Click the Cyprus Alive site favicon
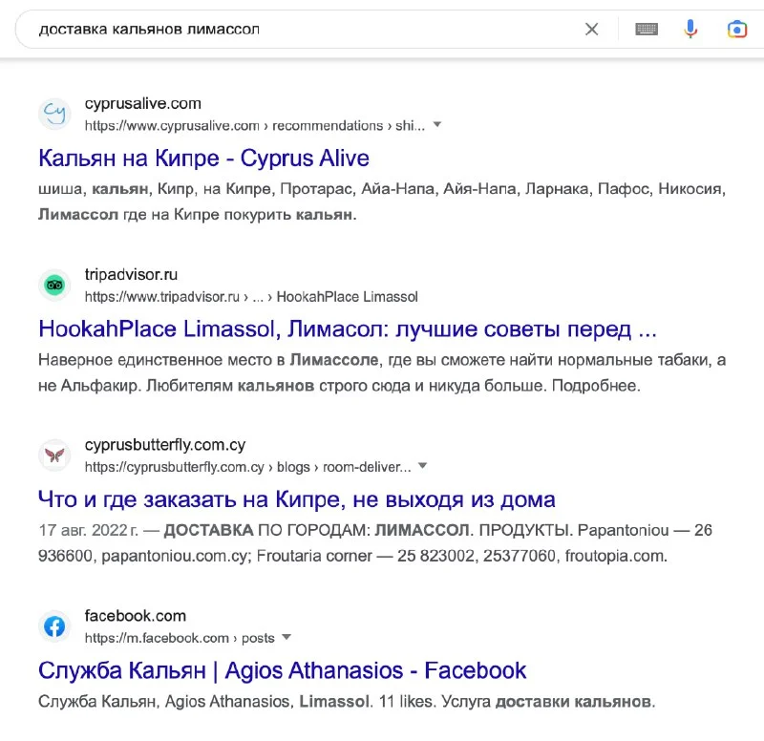This screenshot has height=741, width=764. pos(54,114)
